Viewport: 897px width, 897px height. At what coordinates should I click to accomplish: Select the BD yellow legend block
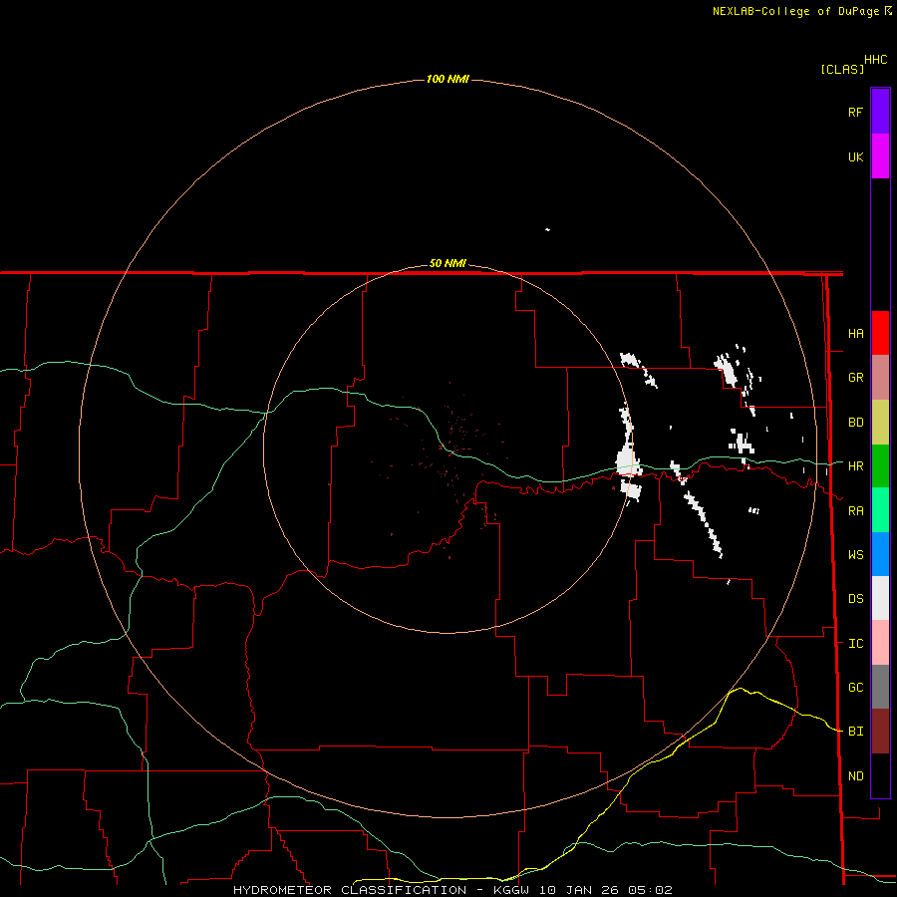coord(880,423)
